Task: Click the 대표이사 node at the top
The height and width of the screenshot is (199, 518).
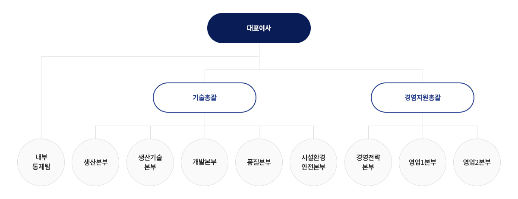Action: point(259,28)
